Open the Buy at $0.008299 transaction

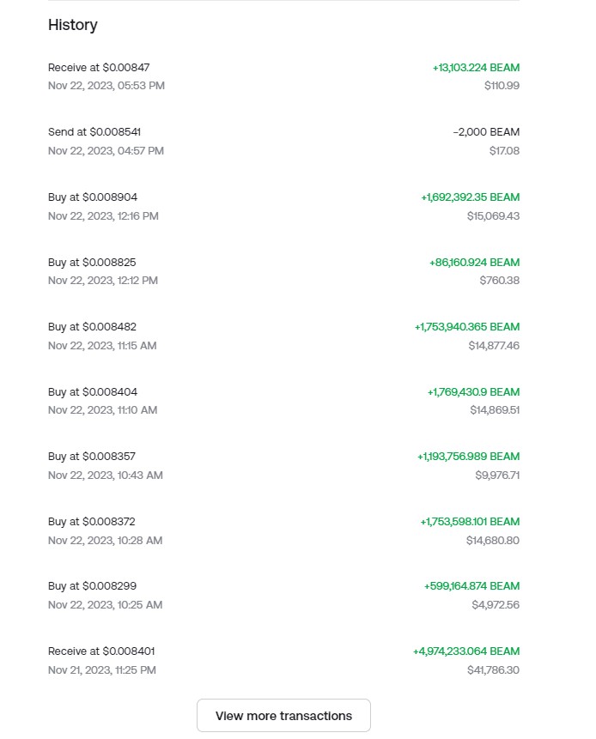92,586
